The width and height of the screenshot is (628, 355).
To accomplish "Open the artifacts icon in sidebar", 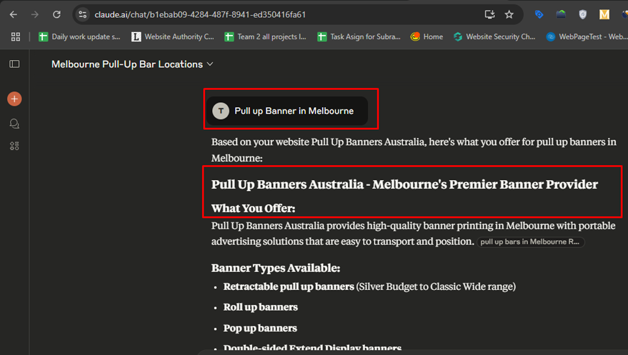I will pos(15,146).
